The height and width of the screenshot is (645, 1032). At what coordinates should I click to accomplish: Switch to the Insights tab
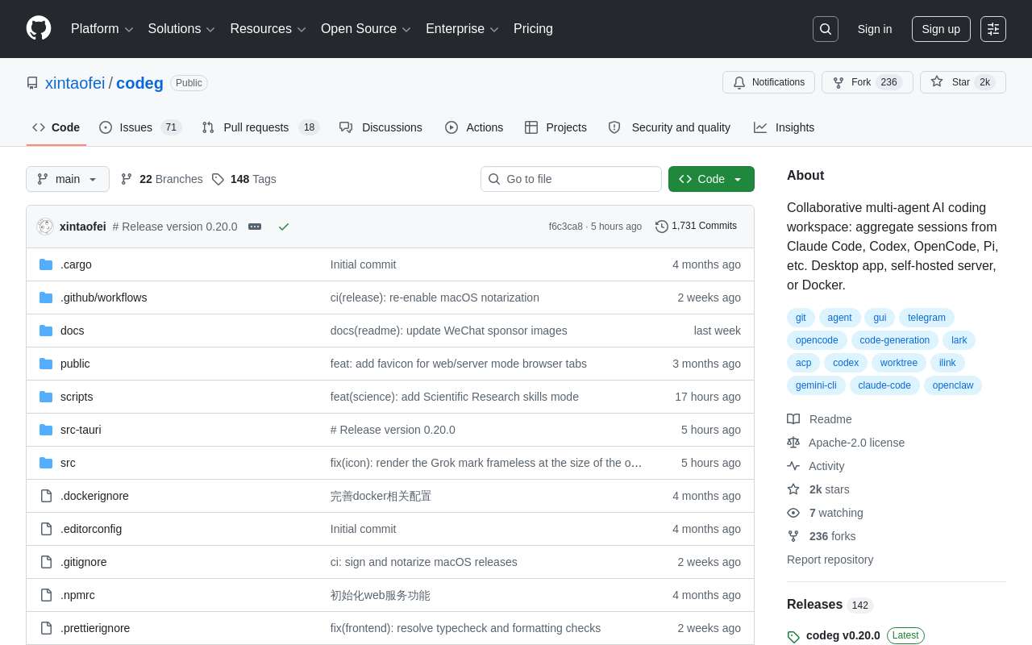coord(784,127)
